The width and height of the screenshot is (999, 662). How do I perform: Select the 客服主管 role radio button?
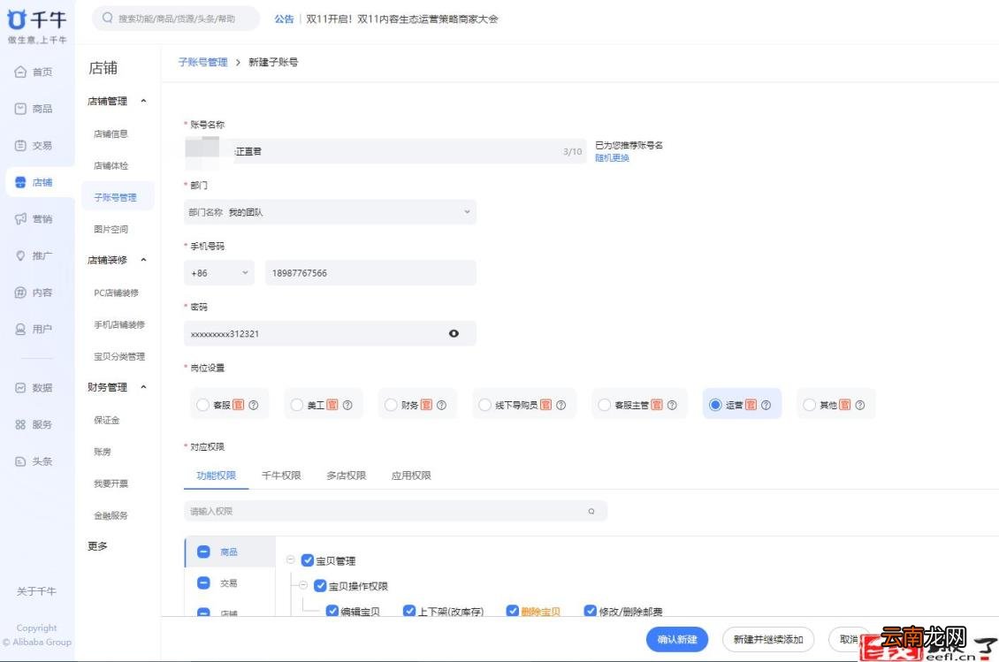pos(604,405)
